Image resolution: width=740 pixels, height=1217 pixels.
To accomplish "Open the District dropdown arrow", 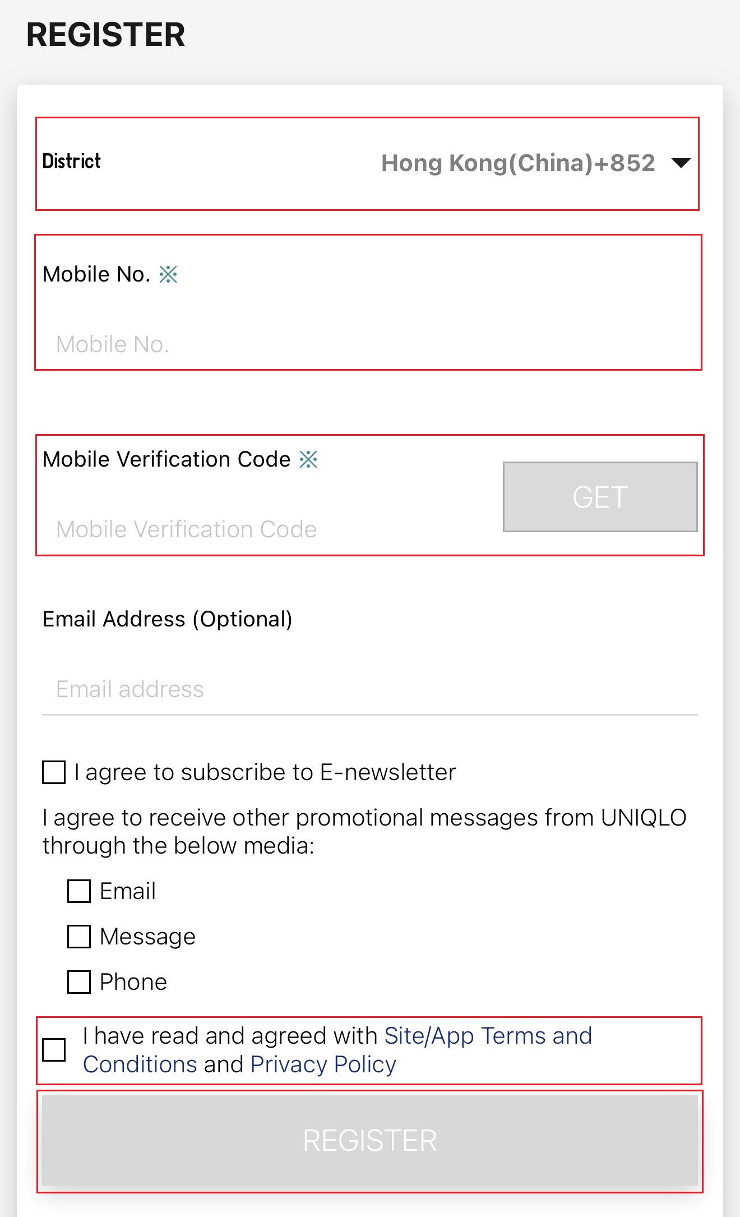I will pos(681,163).
